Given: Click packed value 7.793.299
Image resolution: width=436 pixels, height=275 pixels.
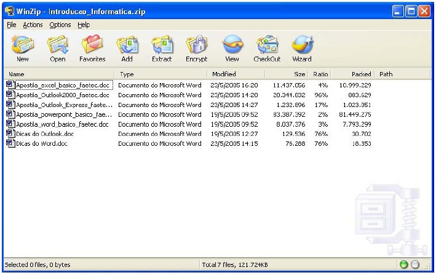Looking at the screenshot, I should [357, 124].
